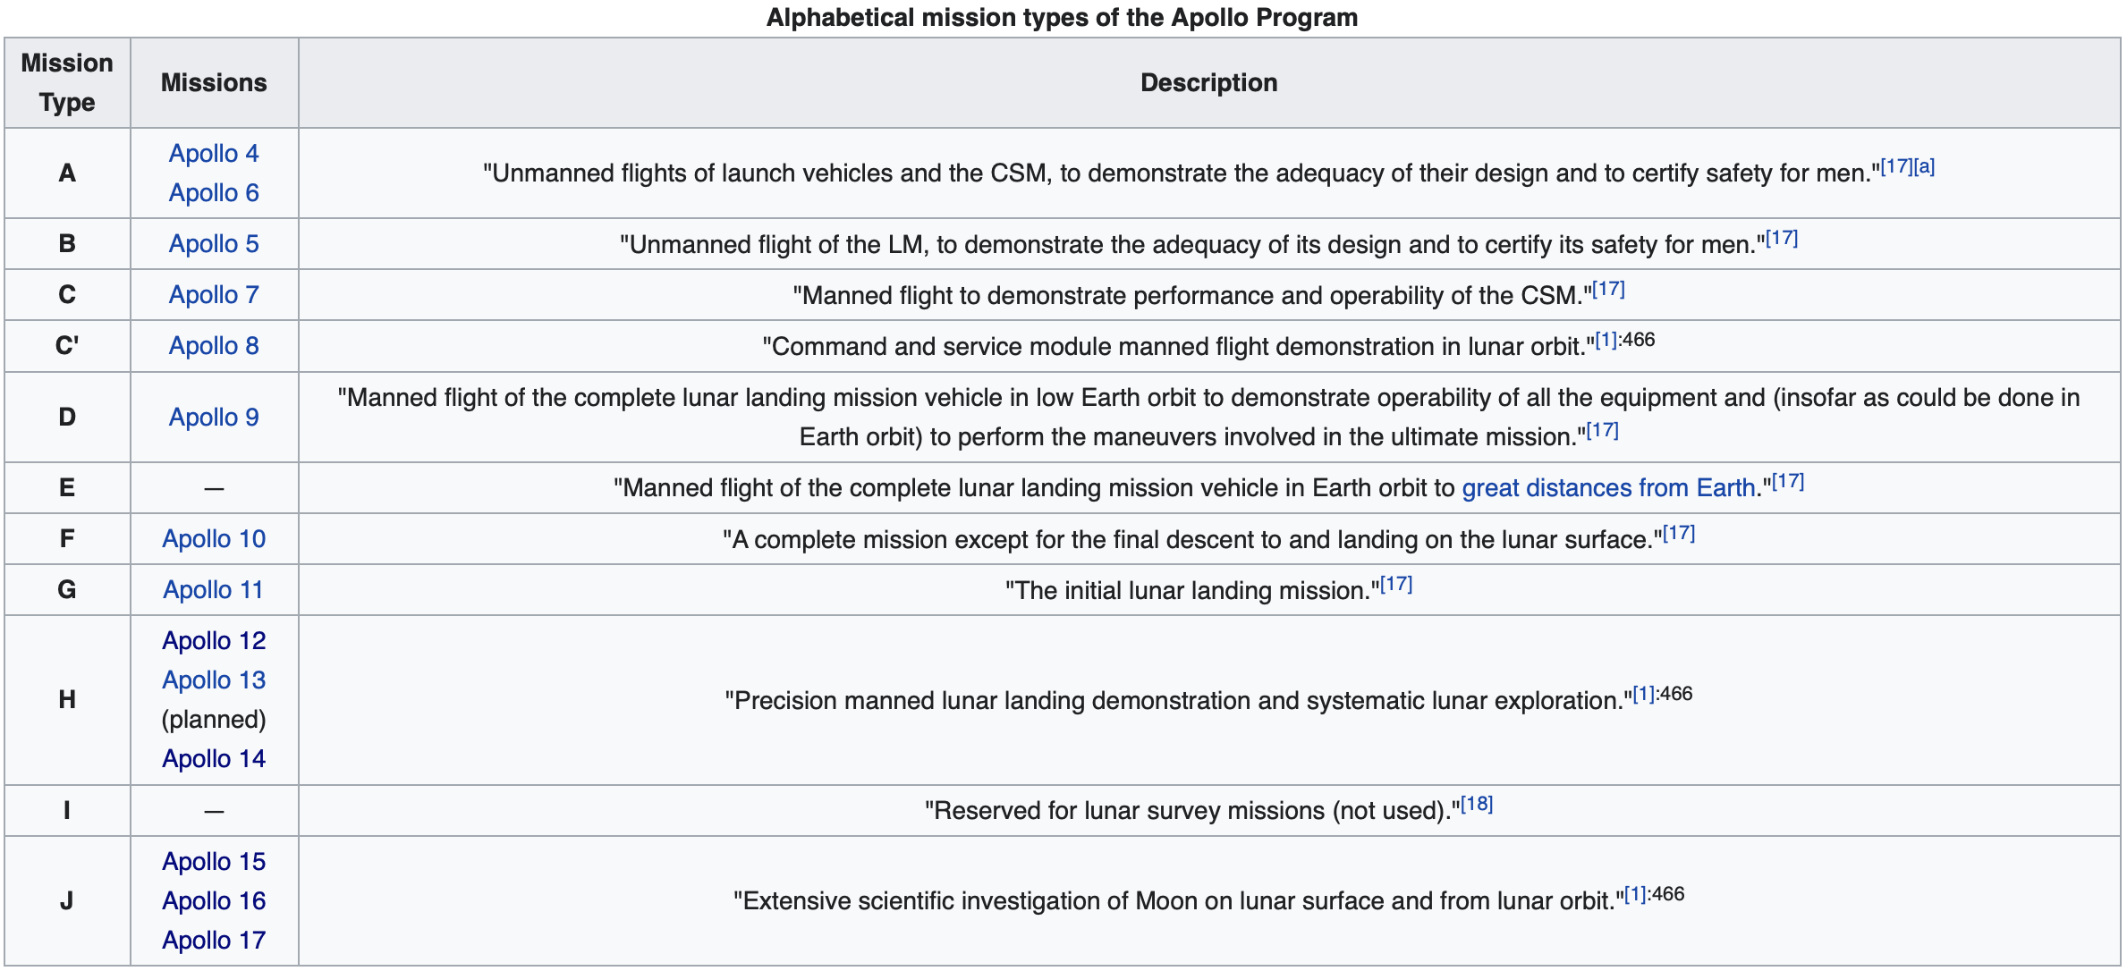Open the Apollo 12 link
The height and width of the screenshot is (971, 2127).
[x=214, y=641]
